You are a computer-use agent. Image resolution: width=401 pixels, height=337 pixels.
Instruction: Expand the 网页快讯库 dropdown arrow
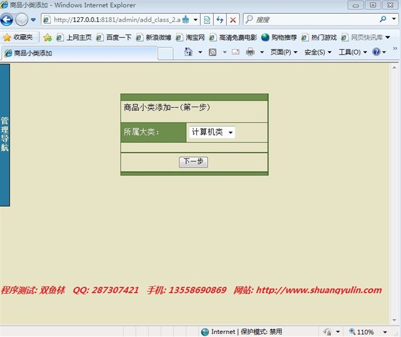[388, 38]
